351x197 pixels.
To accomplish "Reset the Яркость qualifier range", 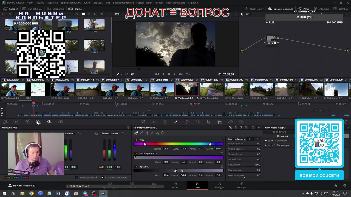I will pyautogui.click(x=222, y=167).
